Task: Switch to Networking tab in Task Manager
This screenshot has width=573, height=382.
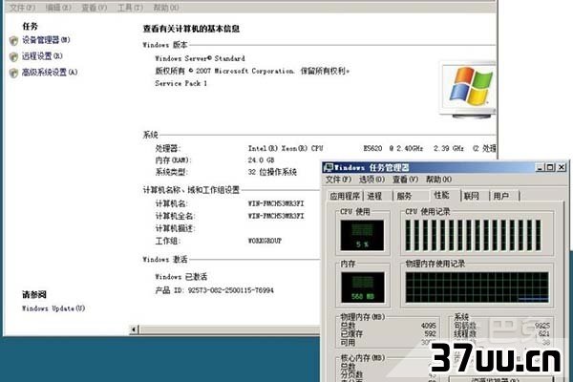Action: tap(472, 197)
